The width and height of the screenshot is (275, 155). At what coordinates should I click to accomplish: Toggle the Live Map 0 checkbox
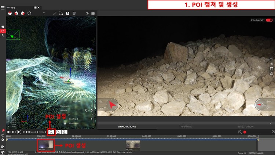(65, 123)
